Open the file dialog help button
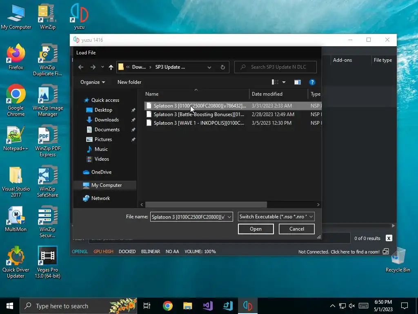Image resolution: width=418 pixels, height=314 pixels. click(x=312, y=82)
